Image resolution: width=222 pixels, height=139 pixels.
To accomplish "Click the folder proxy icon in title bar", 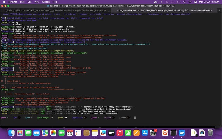I will pos(48,6).
